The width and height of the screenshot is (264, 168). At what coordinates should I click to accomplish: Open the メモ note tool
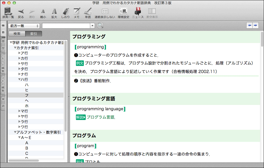(77, 13)
